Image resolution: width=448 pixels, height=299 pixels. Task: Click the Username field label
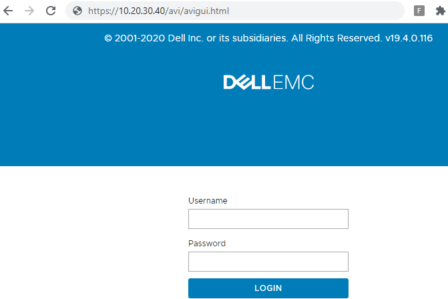(x=208, y=201)
